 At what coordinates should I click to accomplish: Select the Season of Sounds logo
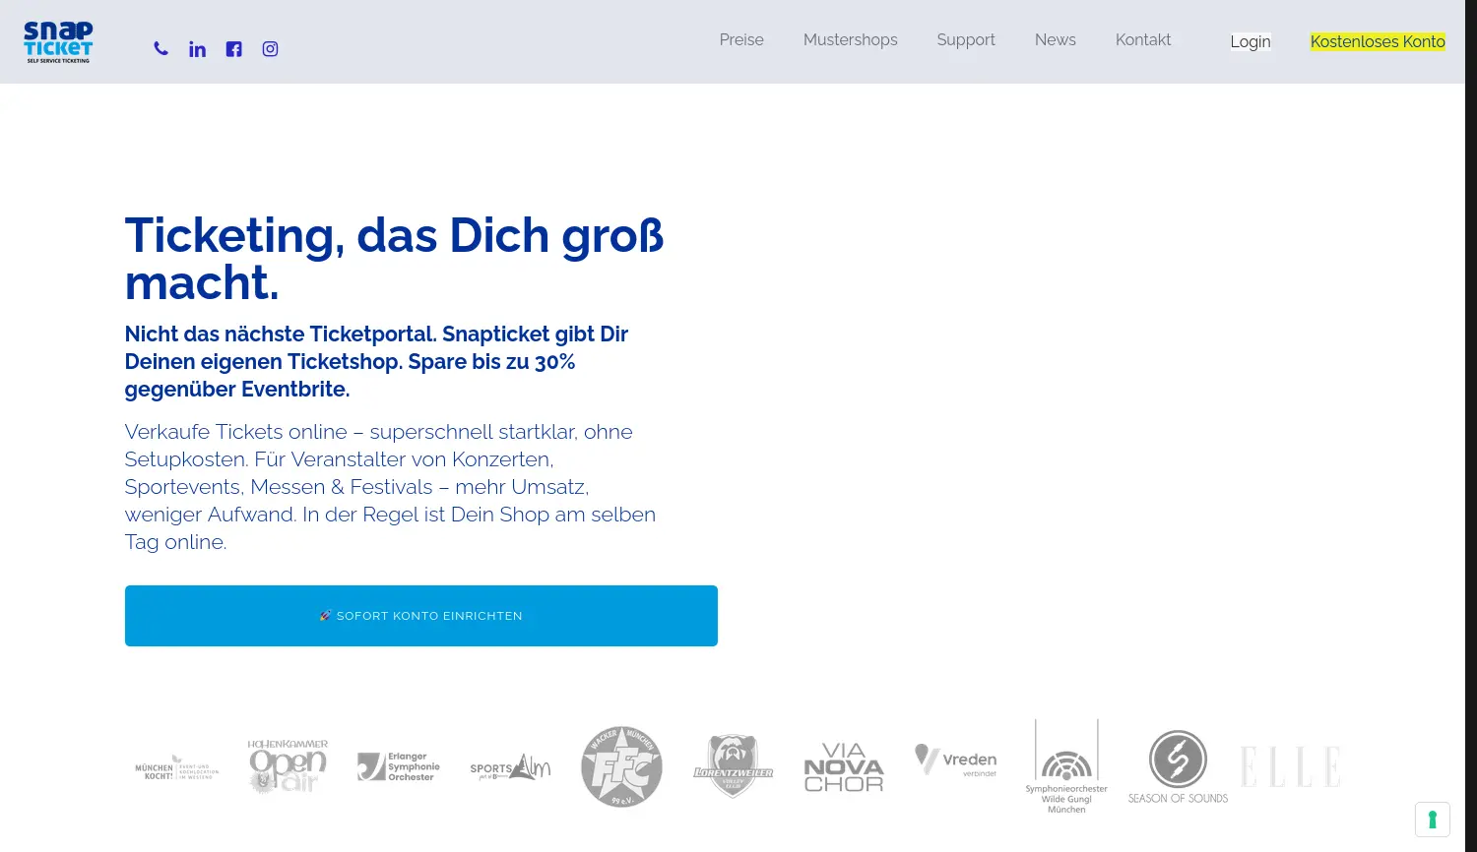point(1177,766)
